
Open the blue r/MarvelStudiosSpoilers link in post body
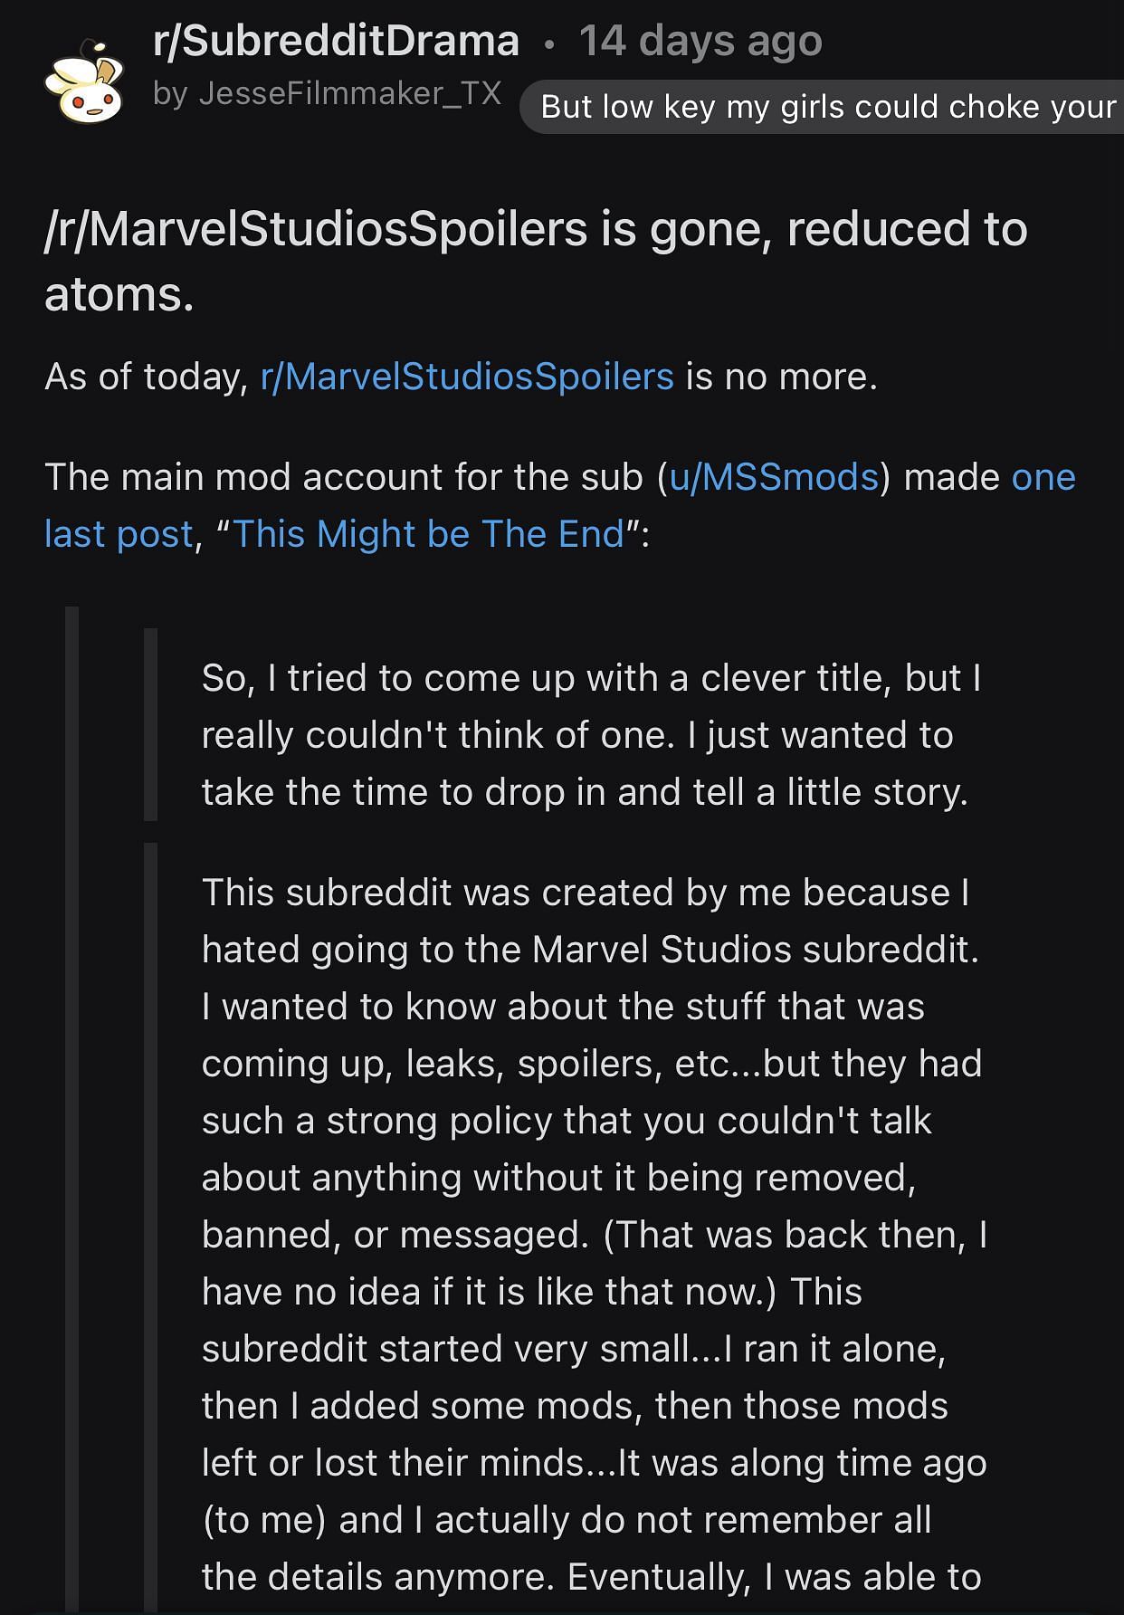point(467,377)
